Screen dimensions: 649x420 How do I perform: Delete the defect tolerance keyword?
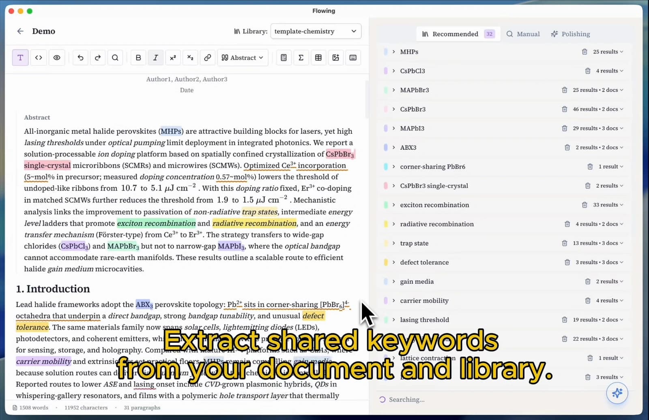567,262
